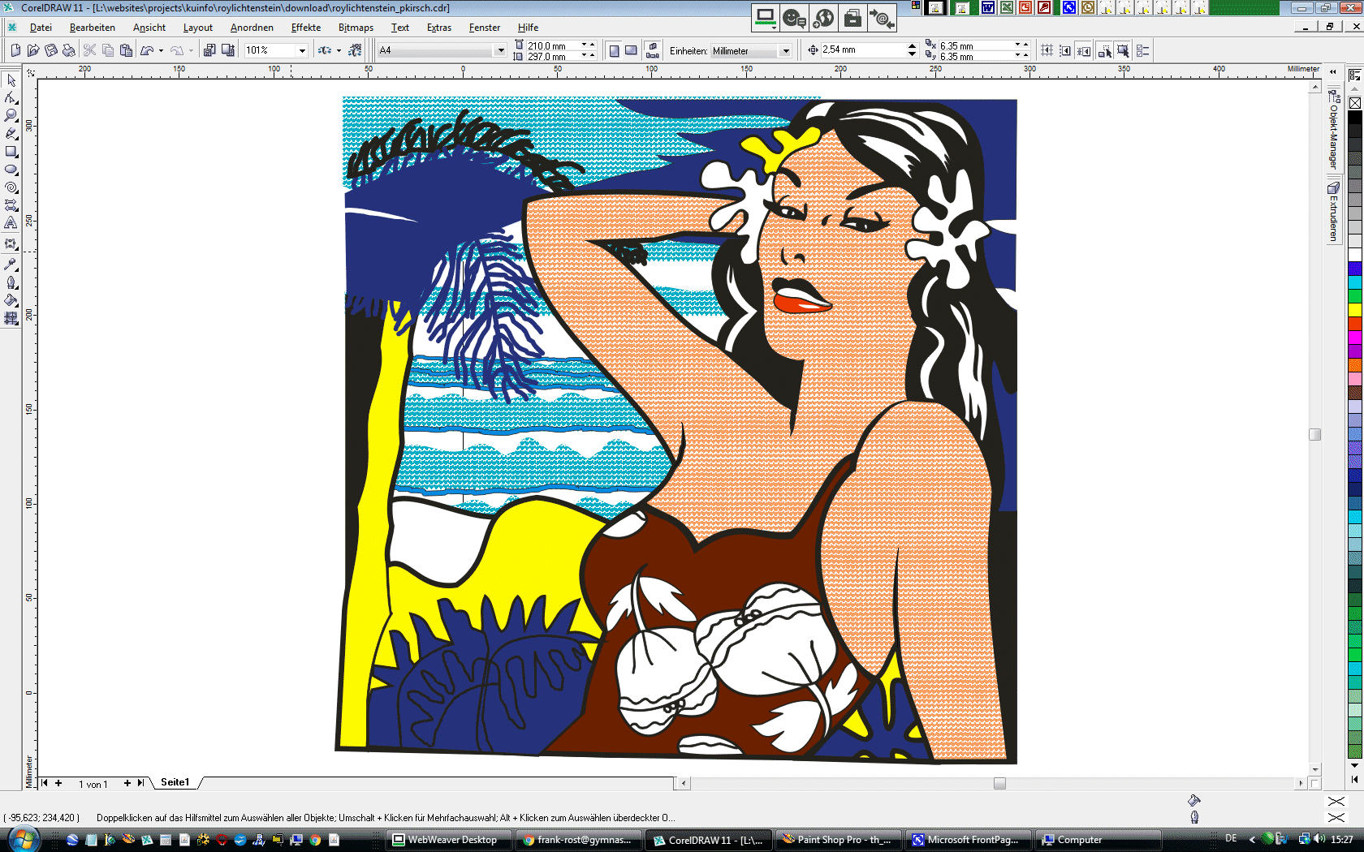Screen dimensions: 1364x852
Task: Click the Copy icon
Action: pyautogui.click(x=108, y=50)
